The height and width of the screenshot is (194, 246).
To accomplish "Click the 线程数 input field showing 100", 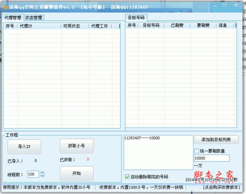I will (33, 174).
